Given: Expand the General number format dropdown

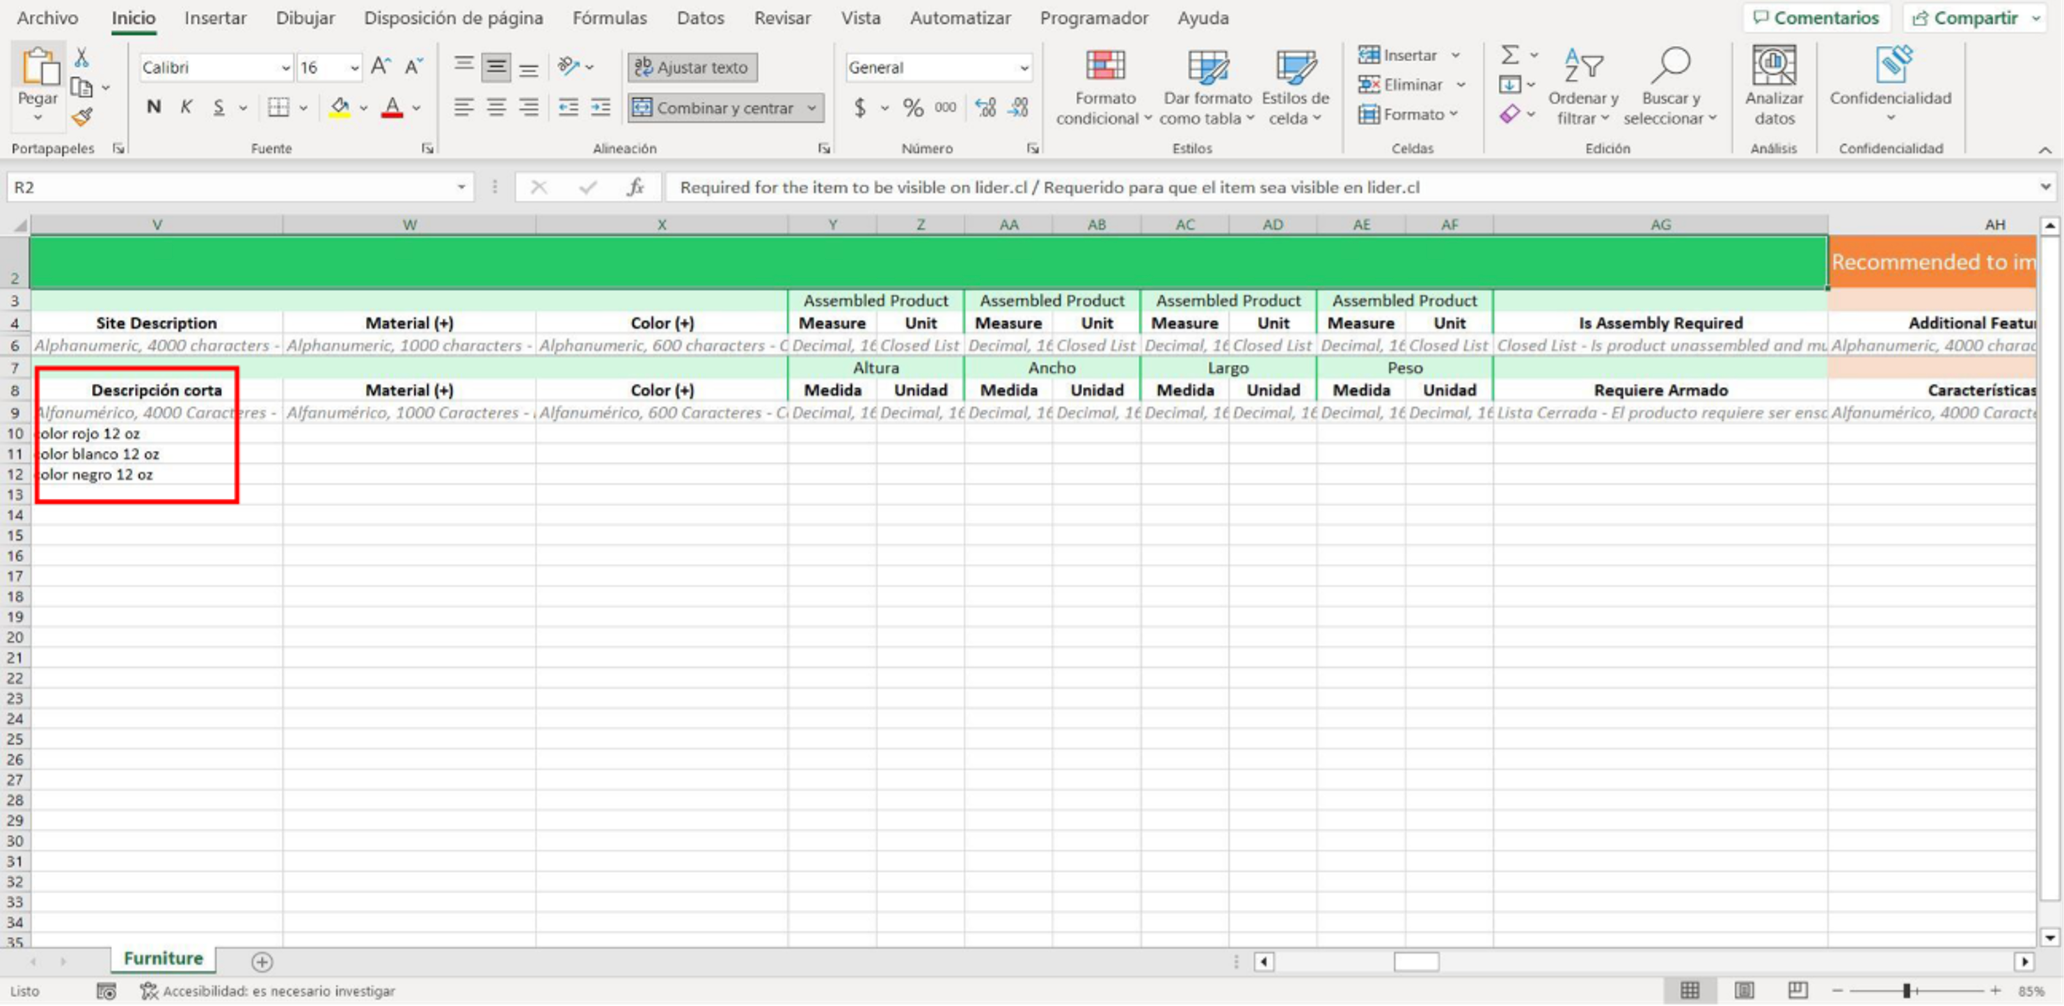Looking at the screenshot, I should [x=1024, y=68].
